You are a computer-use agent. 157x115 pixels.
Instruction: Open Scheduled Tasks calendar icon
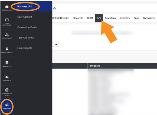coord(7,90)
